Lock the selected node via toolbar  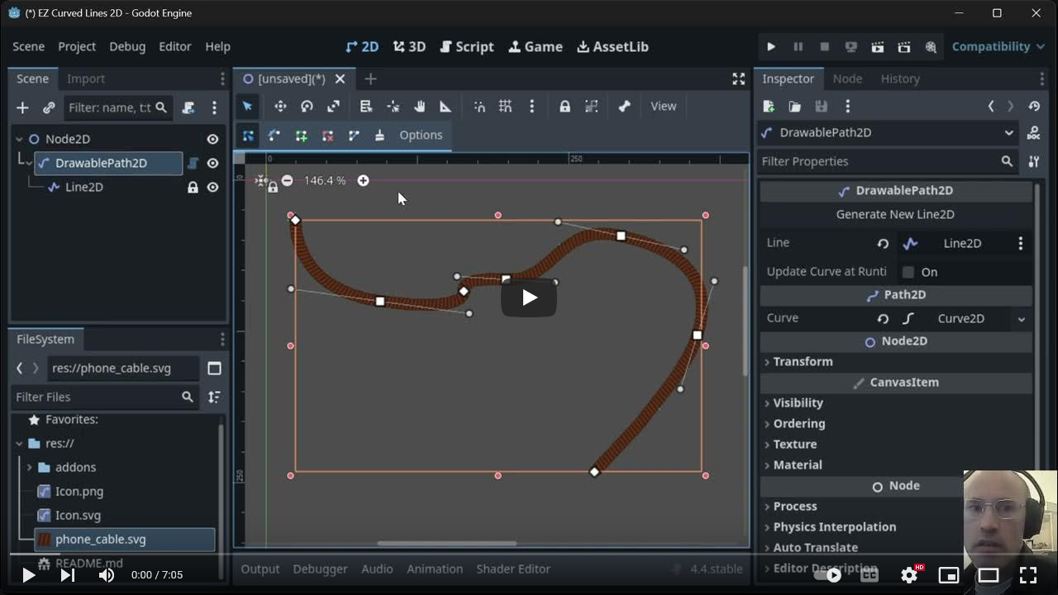point(565,106)
